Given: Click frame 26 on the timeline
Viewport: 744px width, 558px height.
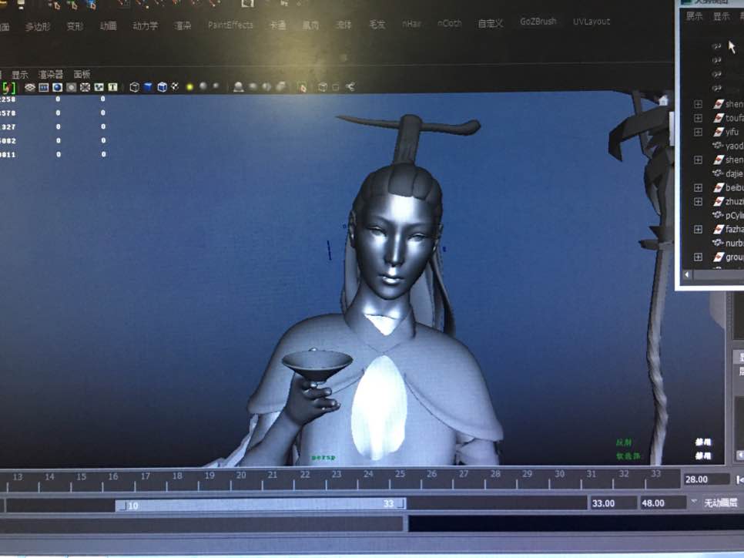Looking at the screenshot, I should point(432,474).
